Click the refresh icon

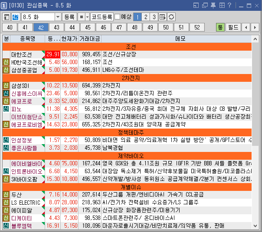[171, 17]
